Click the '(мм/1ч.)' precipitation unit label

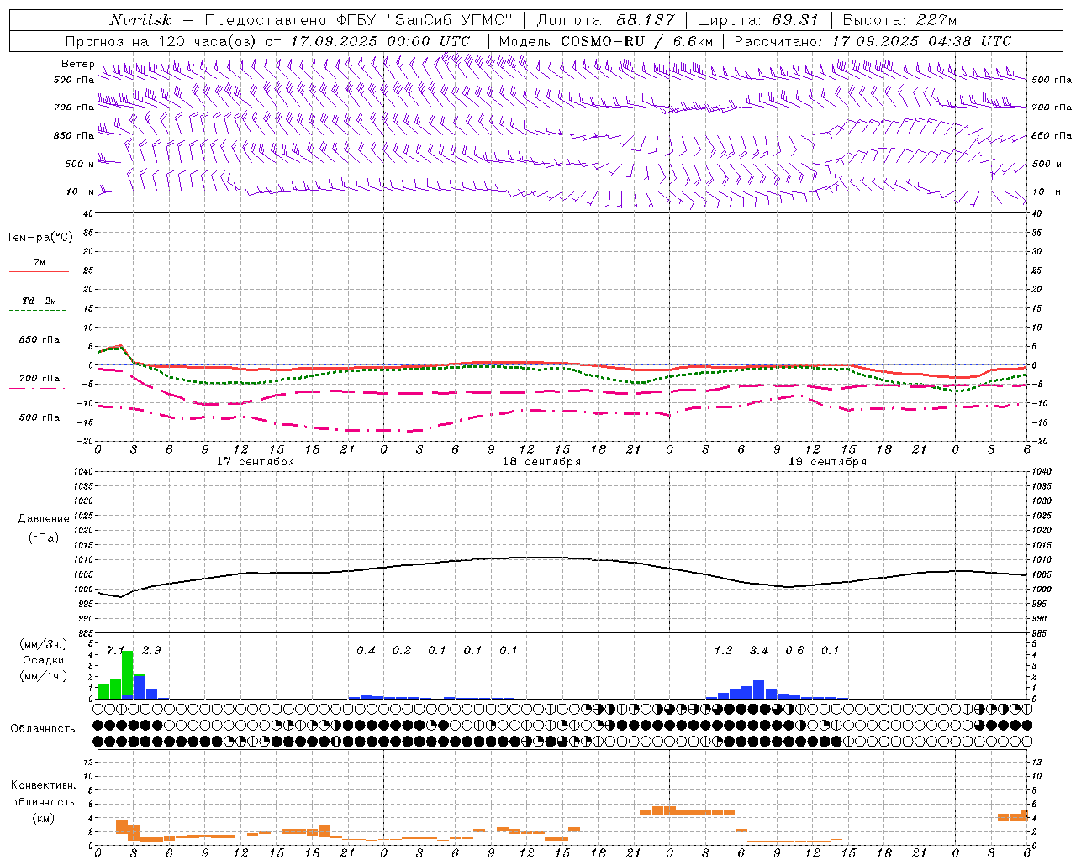tap(44, 675)
